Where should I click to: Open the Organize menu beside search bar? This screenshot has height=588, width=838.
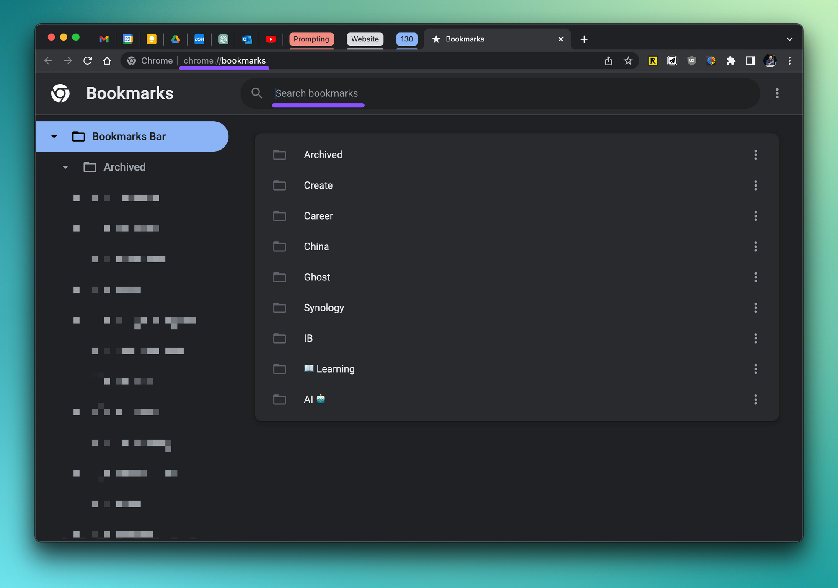tap(777, 93)
